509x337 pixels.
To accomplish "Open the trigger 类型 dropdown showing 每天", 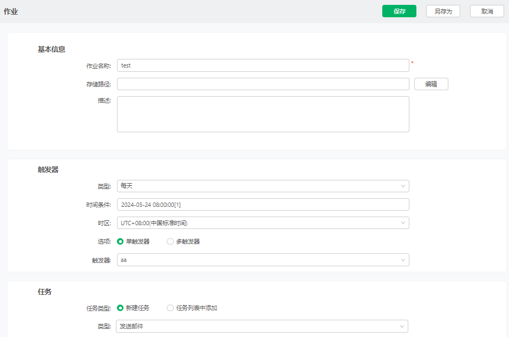I will pos(263,186).
